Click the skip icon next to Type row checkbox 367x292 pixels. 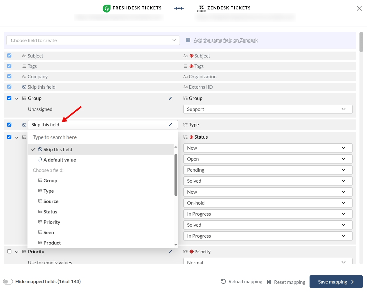pyautogui.click(x=24, y=125)
